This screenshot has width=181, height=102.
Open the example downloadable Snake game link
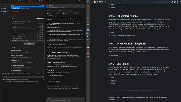pyautogui.click(x=123, y=35)
